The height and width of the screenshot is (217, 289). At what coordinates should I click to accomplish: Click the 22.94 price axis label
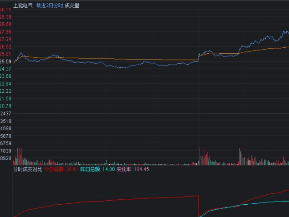(x=5, y=84)
